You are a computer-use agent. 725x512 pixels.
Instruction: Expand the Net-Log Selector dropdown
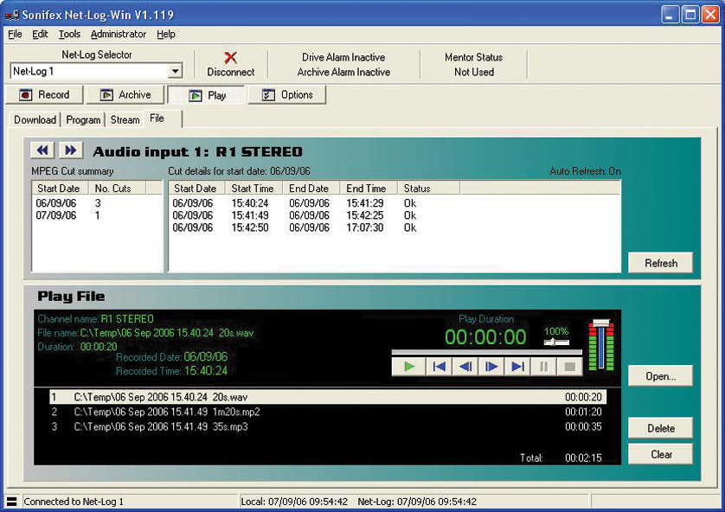[x=175, y=72]
